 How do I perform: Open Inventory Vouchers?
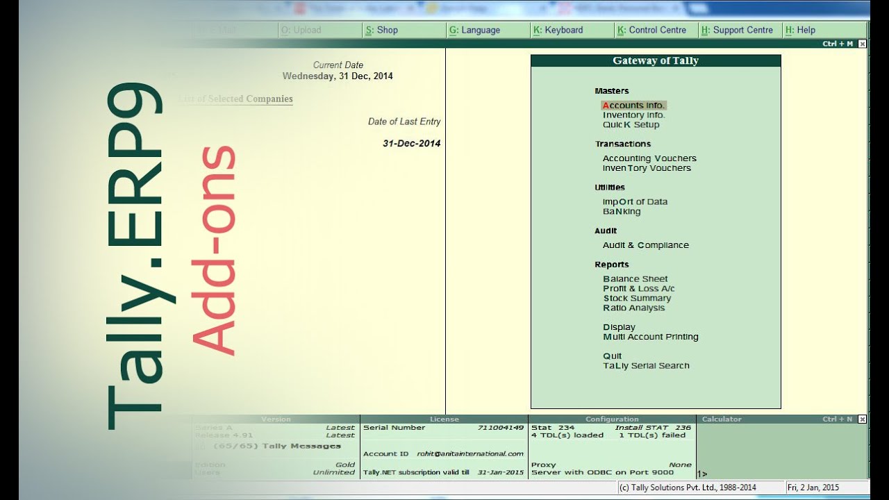point(647,168)
